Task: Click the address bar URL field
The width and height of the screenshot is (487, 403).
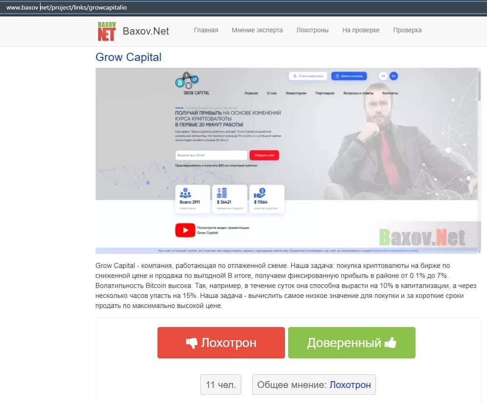Action: (x=243, y=7)
